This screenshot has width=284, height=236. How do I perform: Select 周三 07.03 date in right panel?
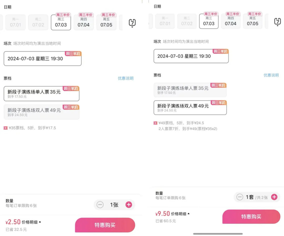209,21
